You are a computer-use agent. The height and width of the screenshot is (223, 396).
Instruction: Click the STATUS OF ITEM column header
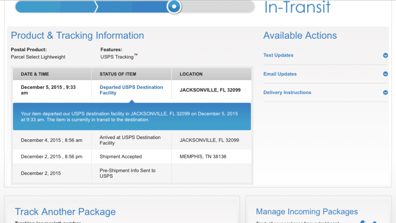[x=118, y=74]
